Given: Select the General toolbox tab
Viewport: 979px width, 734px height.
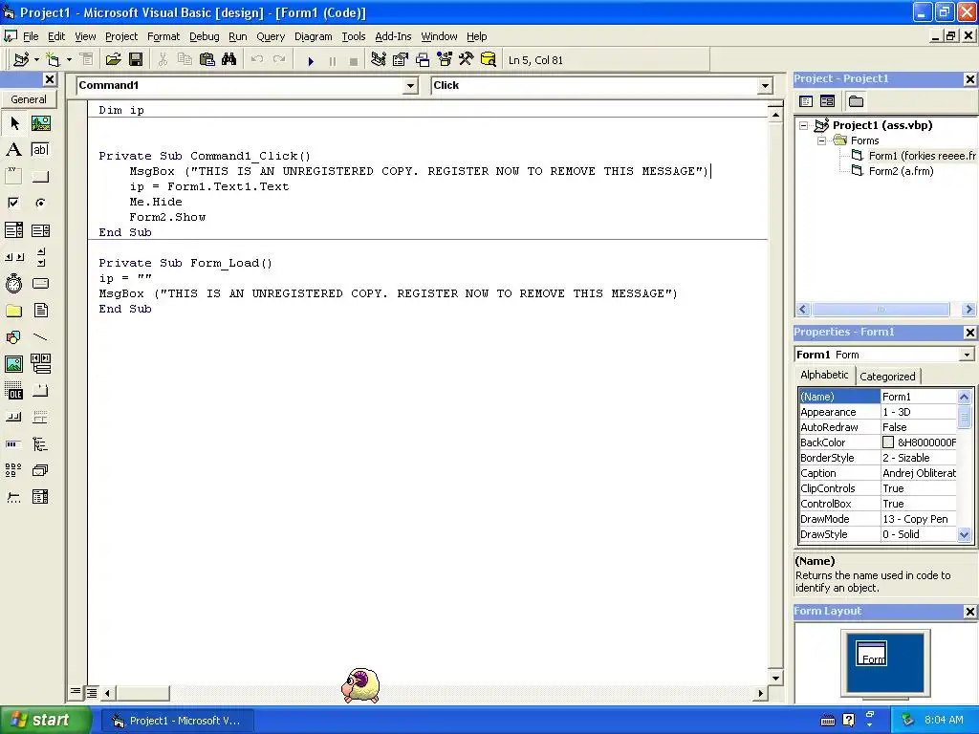Looking at the screenshot, I should (28, 99).
